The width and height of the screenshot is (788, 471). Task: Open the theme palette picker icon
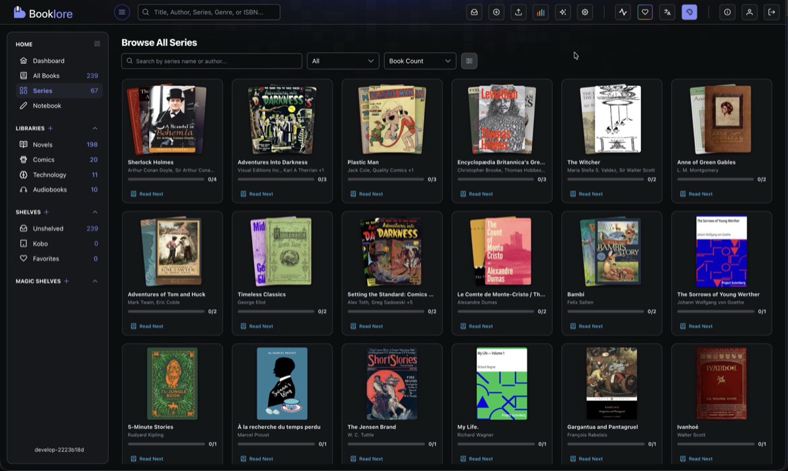(689, 12)
